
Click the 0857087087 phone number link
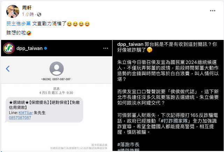point(20,118)
